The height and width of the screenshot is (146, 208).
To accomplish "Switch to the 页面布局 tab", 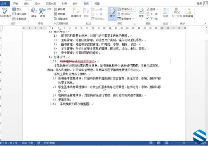I will point(51,3).
